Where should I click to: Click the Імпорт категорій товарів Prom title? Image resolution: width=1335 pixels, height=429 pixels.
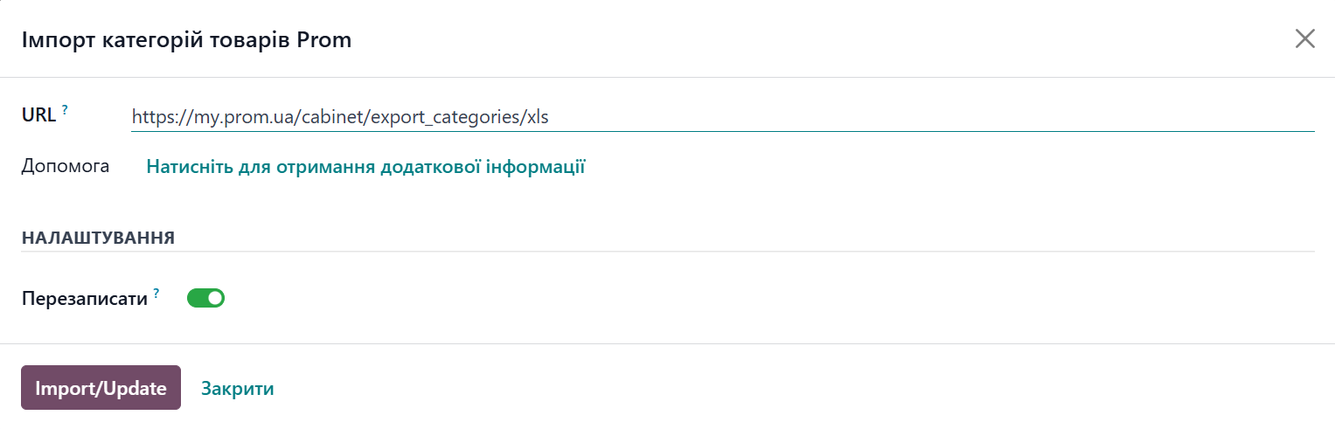click(x=186, y=39)
